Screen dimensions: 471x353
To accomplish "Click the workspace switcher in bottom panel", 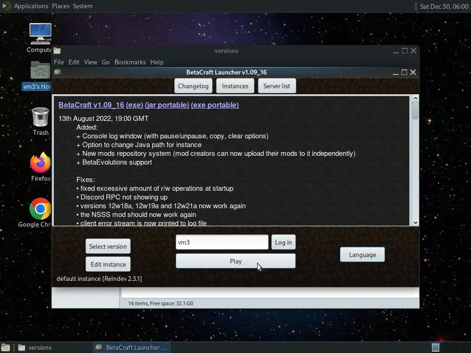I will pyautogui.click(x=436, y=347).
